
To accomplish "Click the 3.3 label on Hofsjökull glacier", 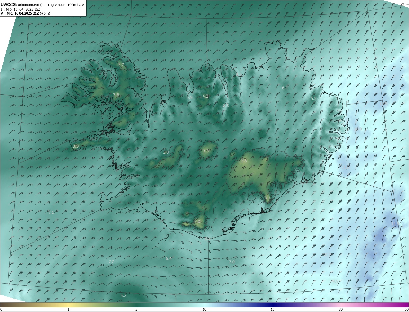I will tap(206, 151).
